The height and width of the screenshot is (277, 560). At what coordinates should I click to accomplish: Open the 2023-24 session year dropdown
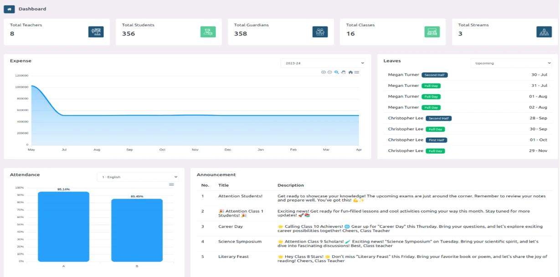[323, 63]
